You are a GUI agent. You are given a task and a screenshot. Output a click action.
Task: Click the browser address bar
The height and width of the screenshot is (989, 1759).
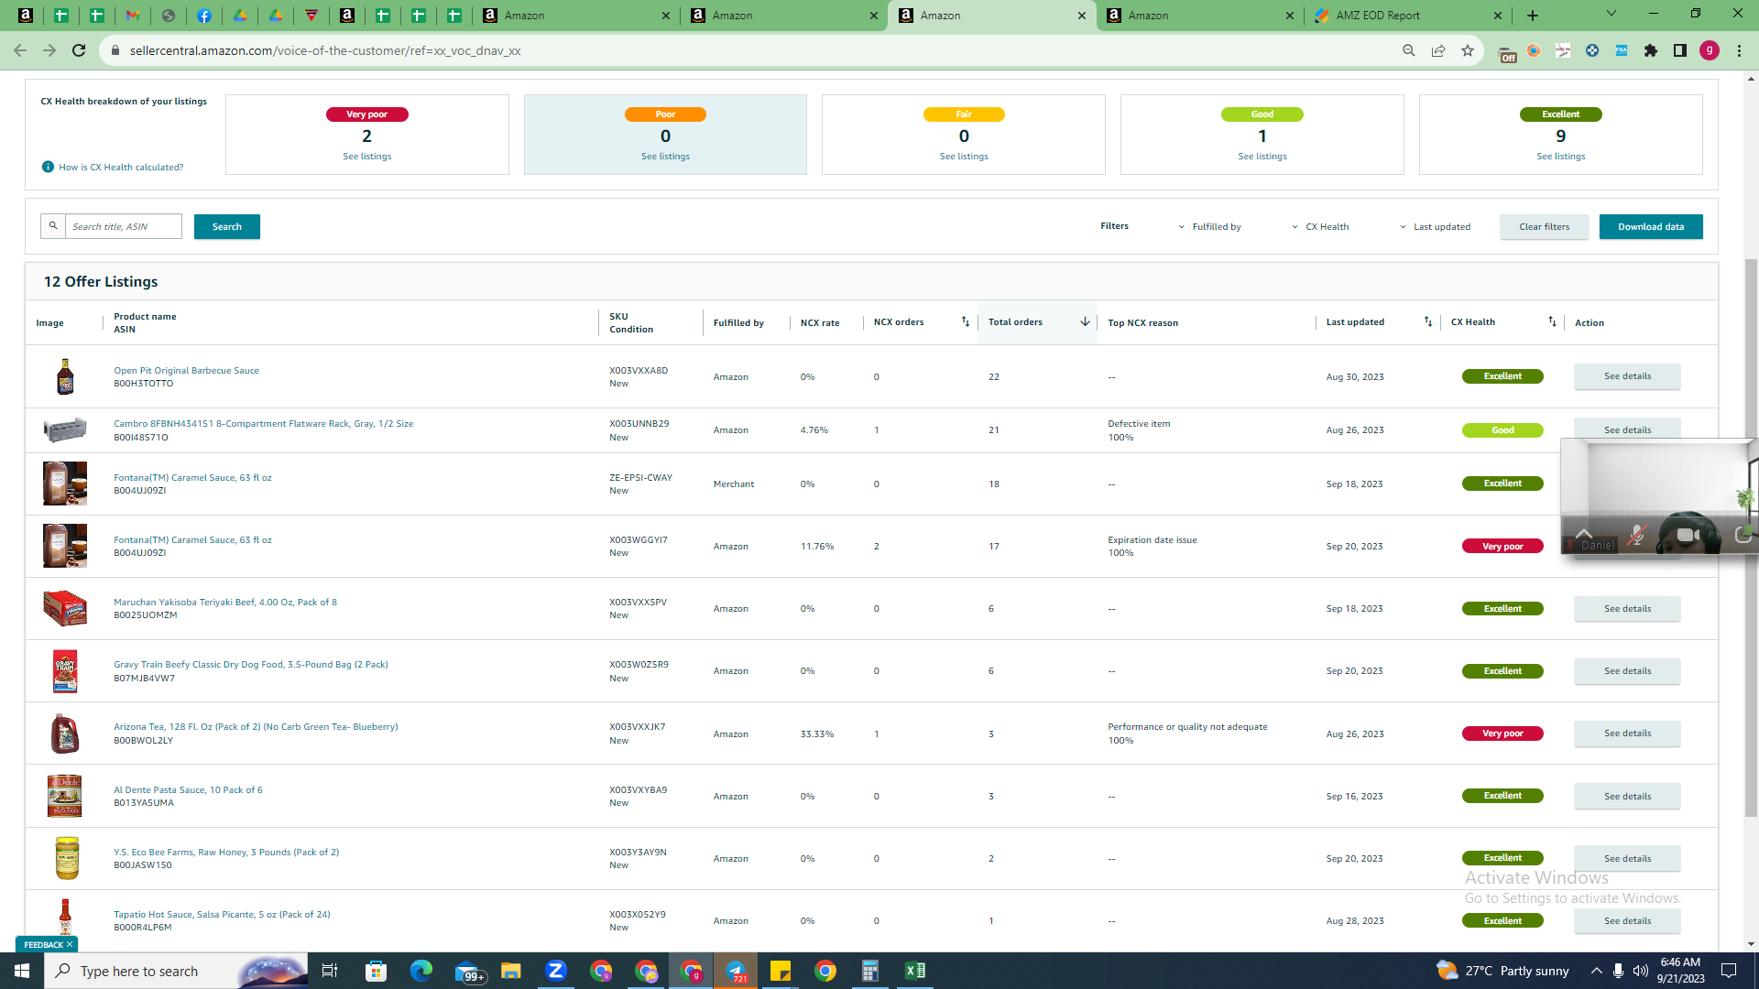click(751, 50)
